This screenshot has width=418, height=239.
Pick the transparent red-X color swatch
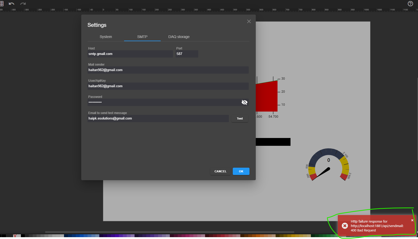15,236
